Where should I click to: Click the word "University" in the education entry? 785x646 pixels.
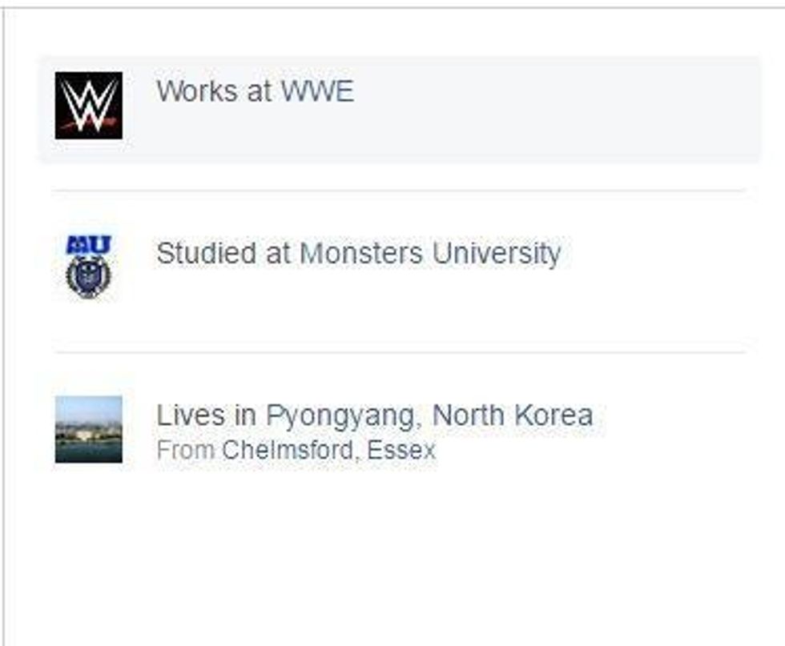point(497,254)
